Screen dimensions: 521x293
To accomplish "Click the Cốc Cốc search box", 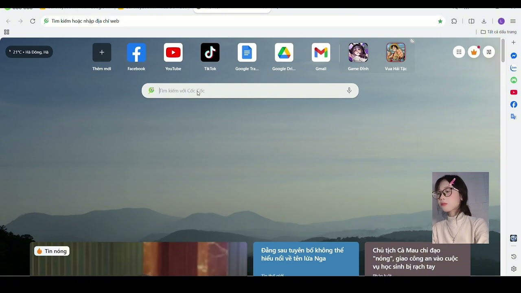I will [x=250, y=91].
